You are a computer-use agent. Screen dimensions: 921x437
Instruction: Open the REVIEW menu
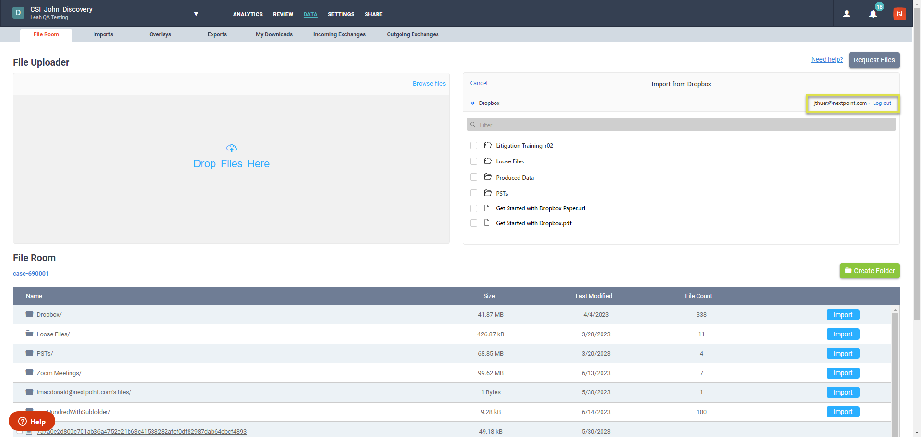tap(283, 14)
